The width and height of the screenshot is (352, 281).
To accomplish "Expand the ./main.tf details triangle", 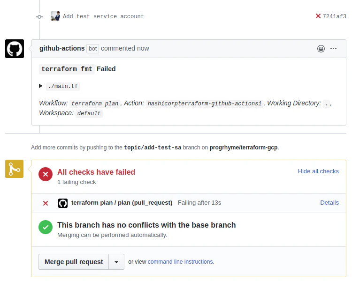I will coord(41,86).
